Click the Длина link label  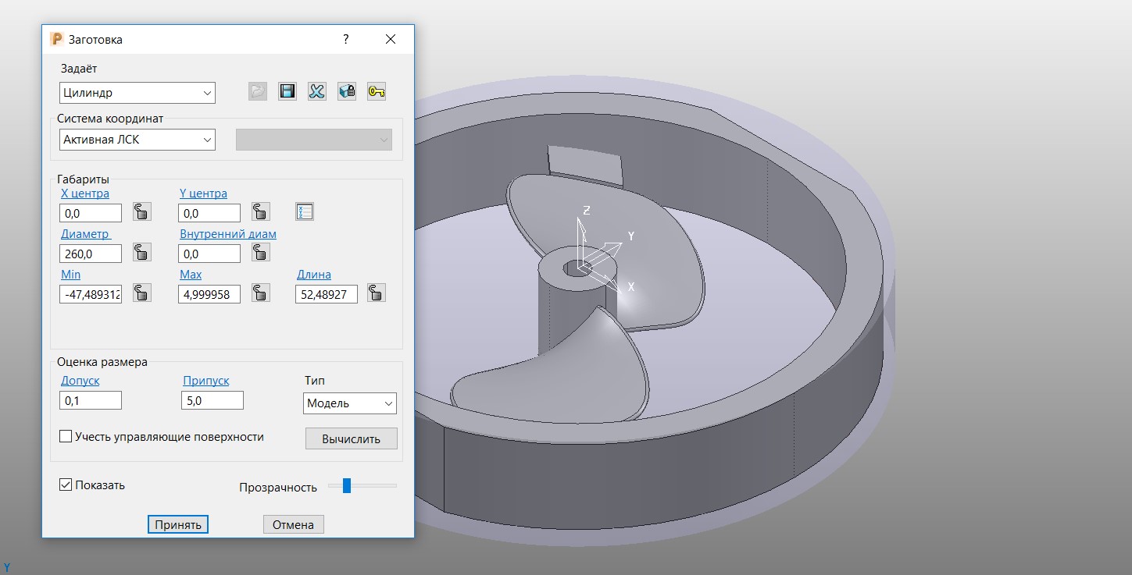[x=314, y=275]
